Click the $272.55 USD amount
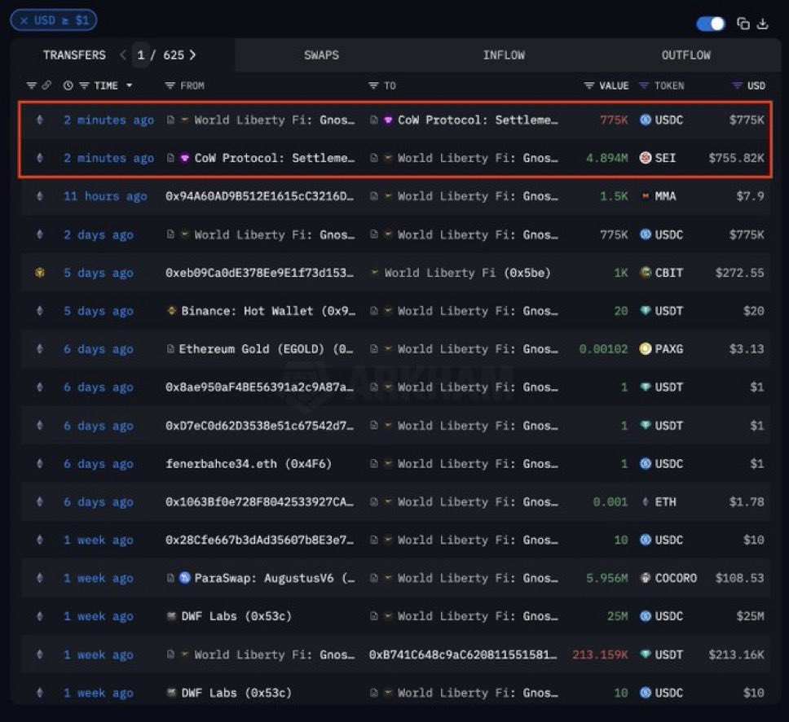This screenshot has width=789, height=722. tap(740, 273)
